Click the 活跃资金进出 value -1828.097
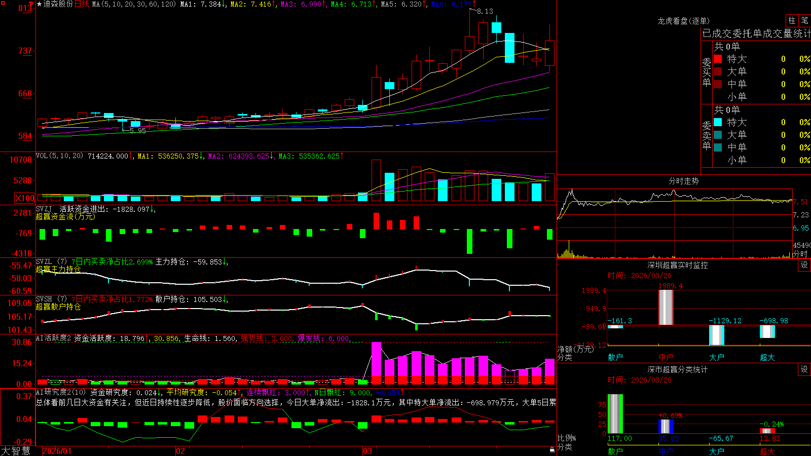Viewport: 811px width, 456px height. coord(131,209)
